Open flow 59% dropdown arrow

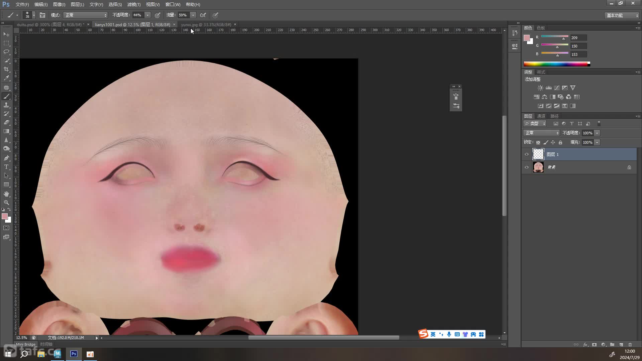click(x=193, y=15)
